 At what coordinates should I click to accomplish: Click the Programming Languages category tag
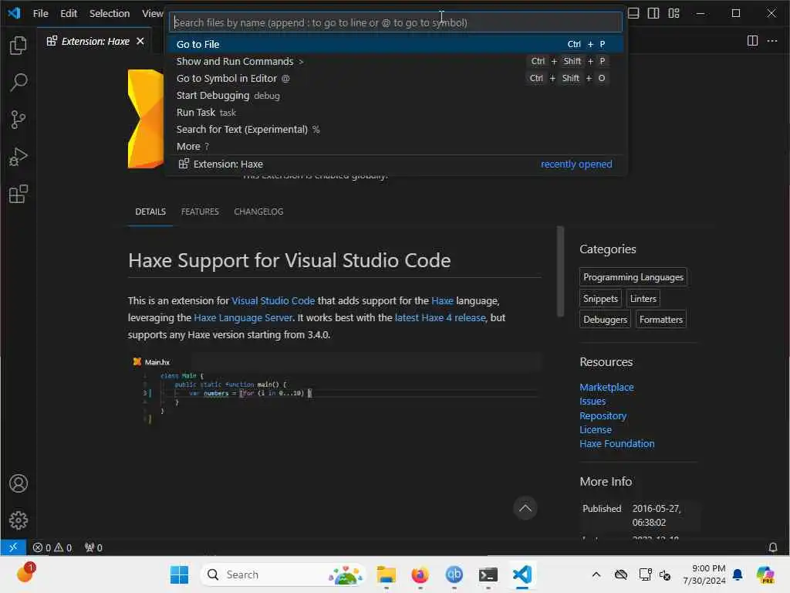(633, 277)
